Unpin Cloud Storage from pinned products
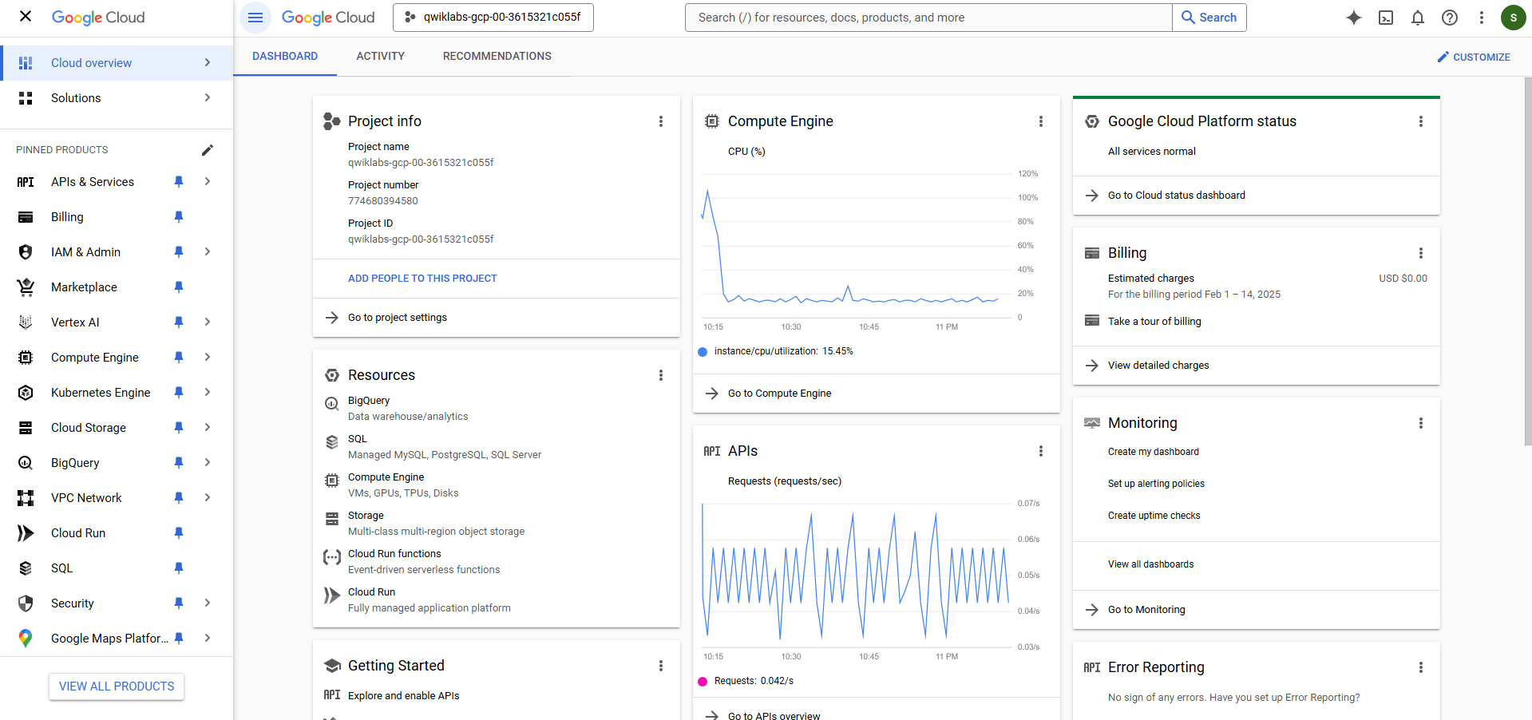Viewport: 1532px width, 720px height. pyautogui.click(x=179, y=428)
